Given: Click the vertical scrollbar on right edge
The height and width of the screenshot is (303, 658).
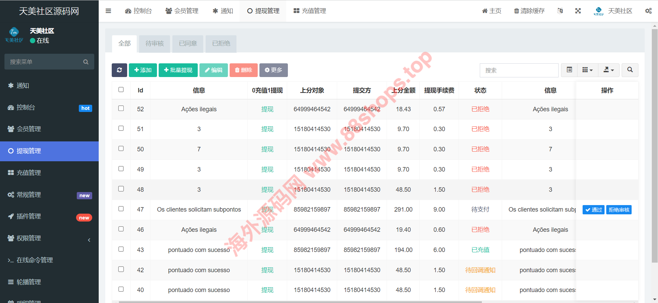Looking at the screenshot, I should [655, 144].
